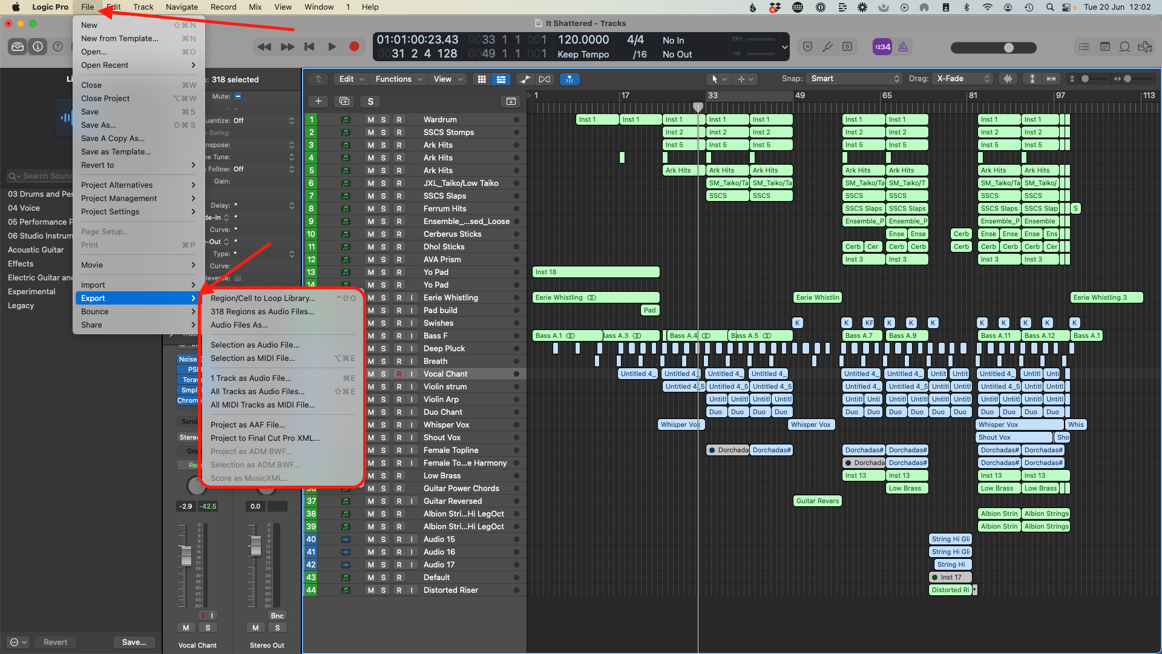The image size is (1162, 654).
Task: Open the List Editors panel icon
Action: [1084, 47]
